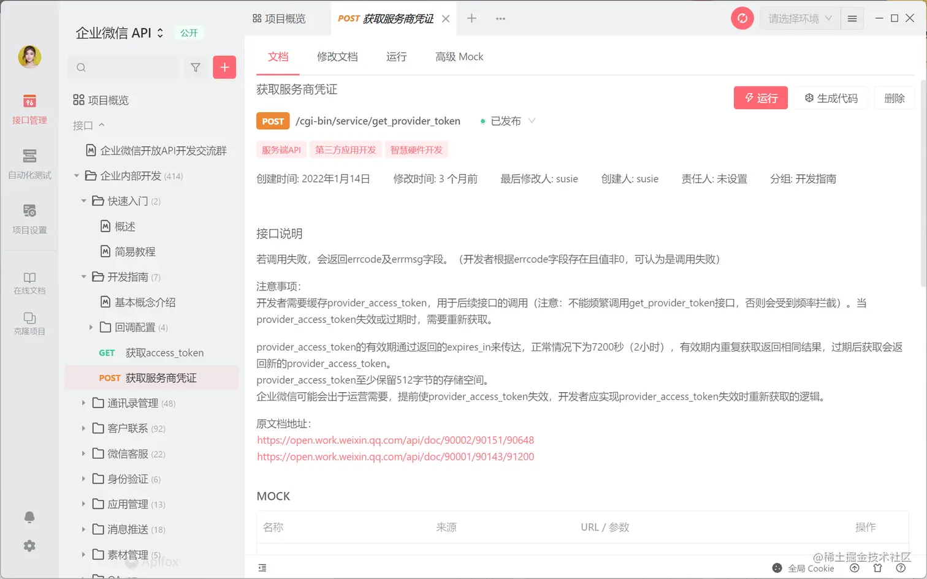Switch to the 高级 Mock tab
The width and height of the screenshot is (927, 579).
pos(459,56)
